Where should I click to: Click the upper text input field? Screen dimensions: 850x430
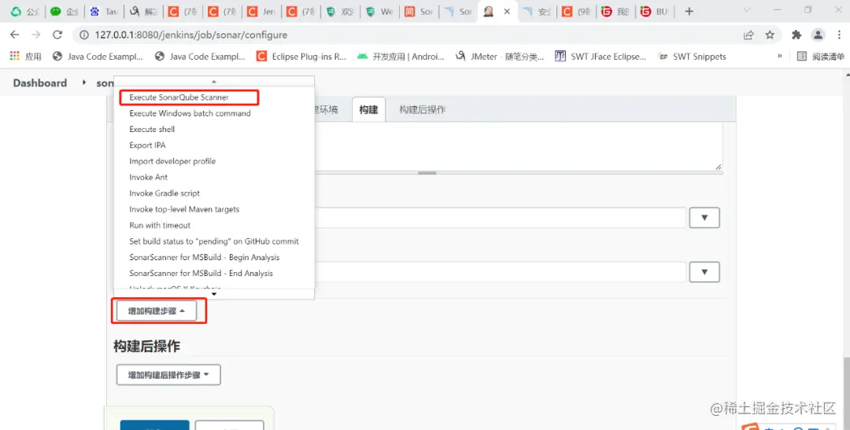pyautogui.click(x=501, y=217)
